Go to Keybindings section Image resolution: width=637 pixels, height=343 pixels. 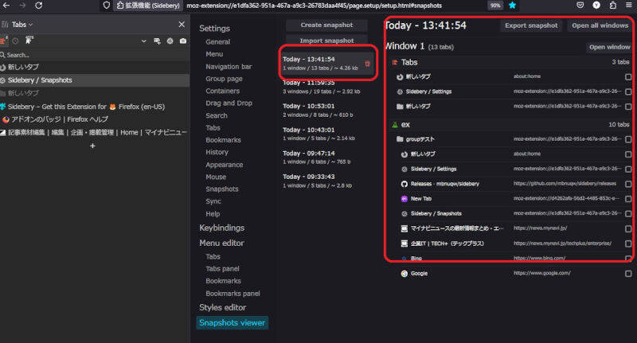222,228
